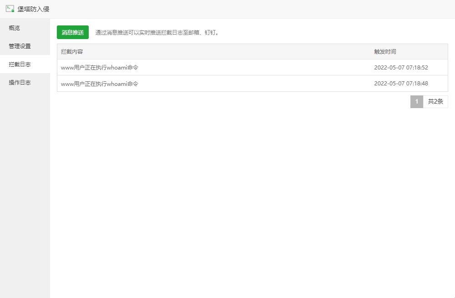Click the 拦截内容 column header
The width and height of the screenshot is (455, 298).
[72, 52]
